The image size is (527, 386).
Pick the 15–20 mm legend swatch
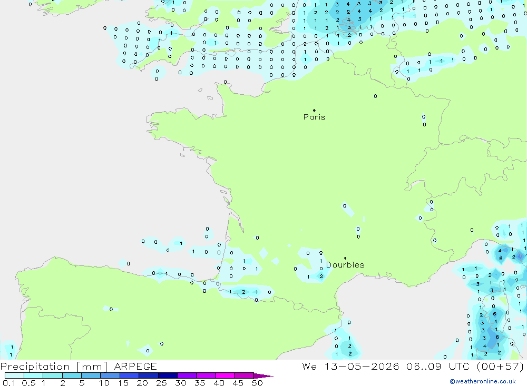(130, 375)
